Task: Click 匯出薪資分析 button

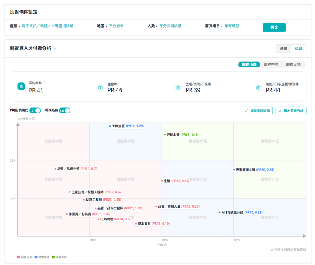Action: click(x=291, y=110)
